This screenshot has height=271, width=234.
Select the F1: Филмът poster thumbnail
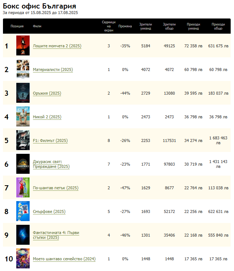(x=23, y=140)
